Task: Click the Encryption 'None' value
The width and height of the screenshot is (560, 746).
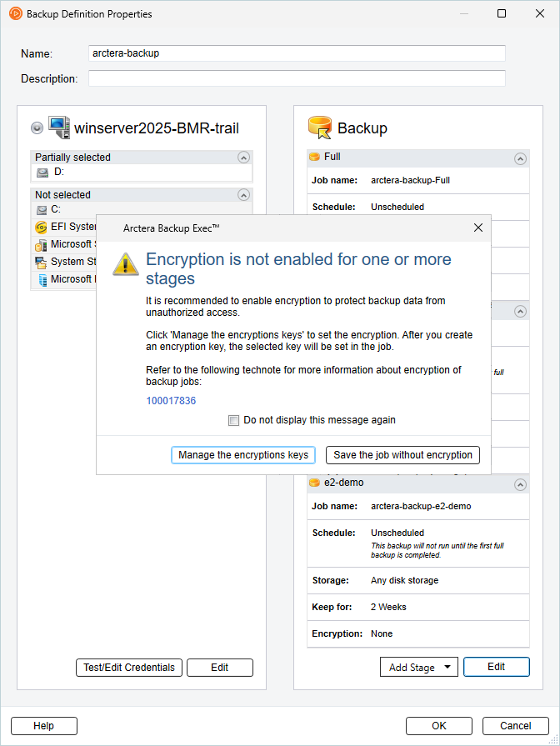Action: (x=382, y=634)
